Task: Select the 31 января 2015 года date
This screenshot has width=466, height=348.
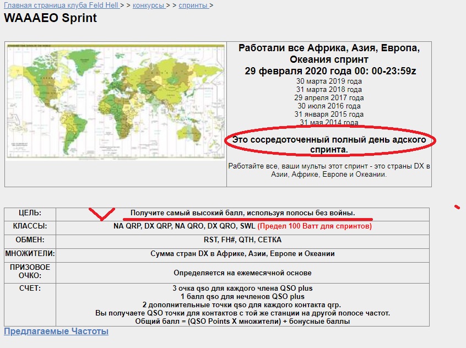Action: tap(329, 115)
